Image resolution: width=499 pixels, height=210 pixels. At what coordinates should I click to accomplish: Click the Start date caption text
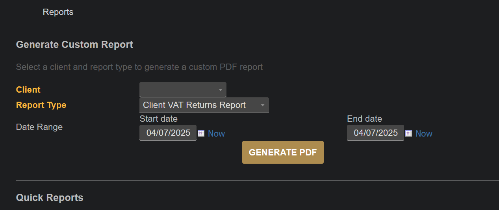pyautogui.click(x=158, y=119)
